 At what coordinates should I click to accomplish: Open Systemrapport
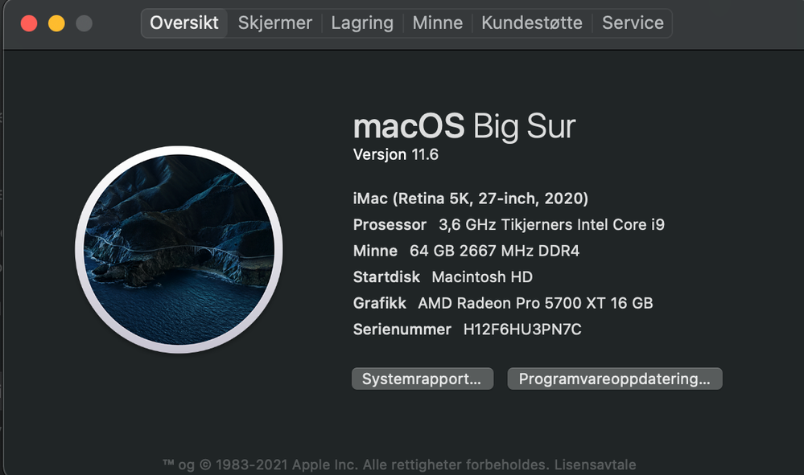coord(422,379)
